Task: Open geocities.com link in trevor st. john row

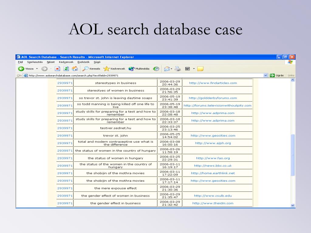Action: point(213,136)
